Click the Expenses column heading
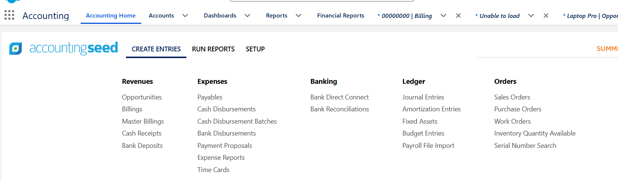Viewport: 618px width, 181px height. tap(212, 82)
